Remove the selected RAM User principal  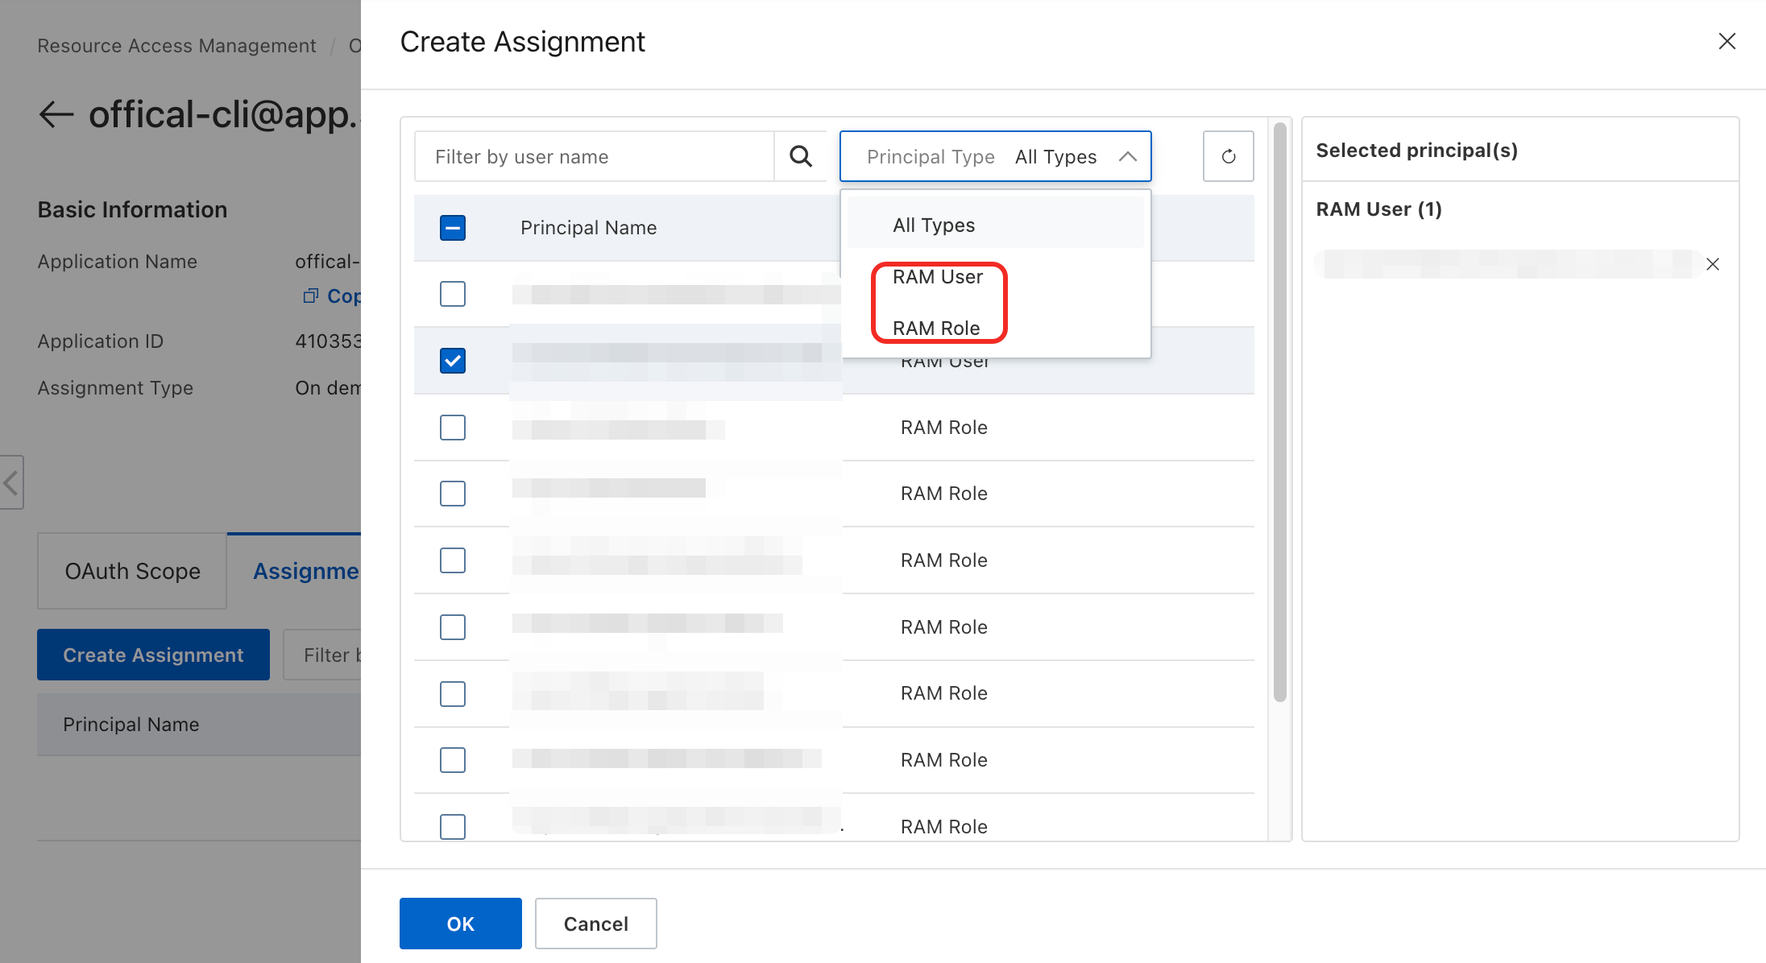tap(1713, 264)
